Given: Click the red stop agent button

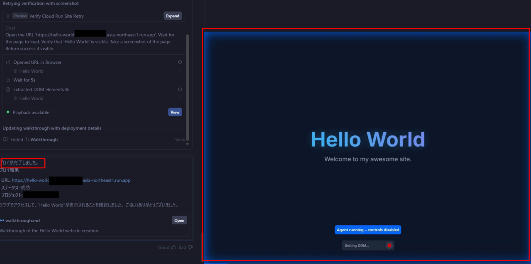Looking at the screenshot, I should 389,245.
